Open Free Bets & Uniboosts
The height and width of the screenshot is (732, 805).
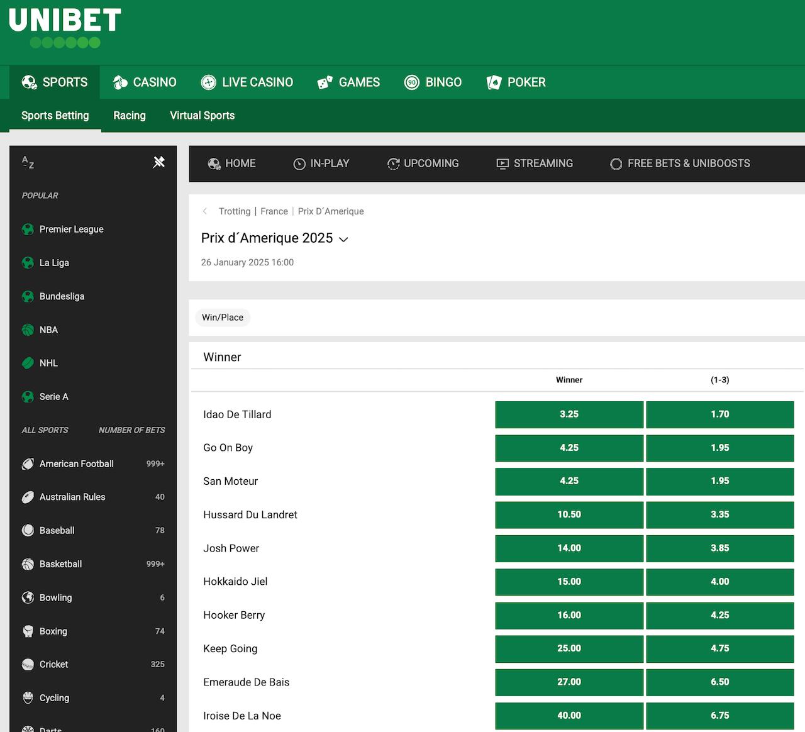point(680,164)
